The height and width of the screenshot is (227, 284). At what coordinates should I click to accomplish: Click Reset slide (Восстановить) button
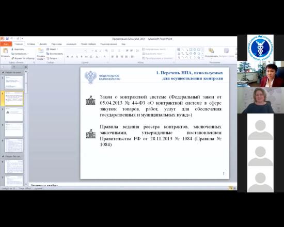(55, 54)
